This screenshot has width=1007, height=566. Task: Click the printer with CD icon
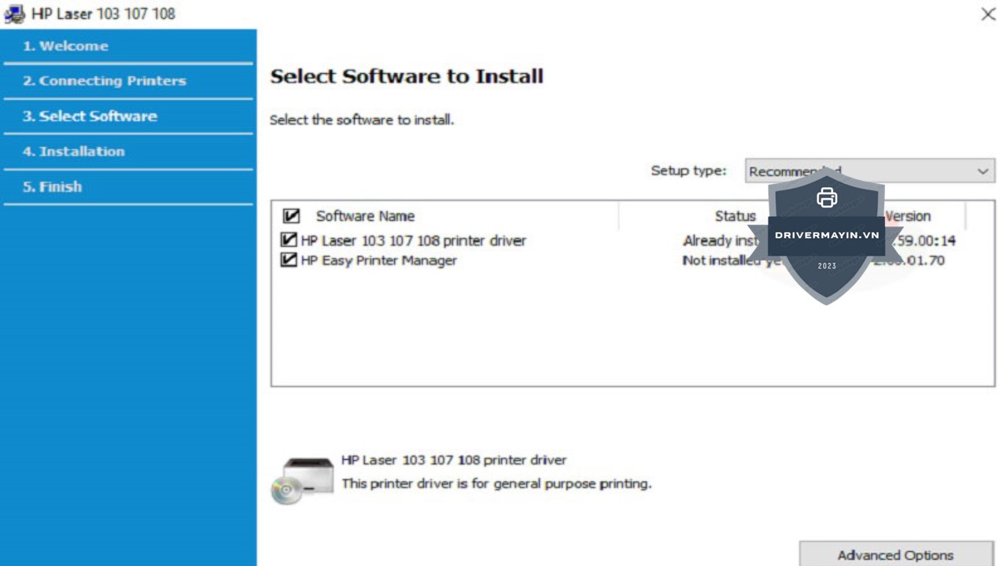click(x=302, y=480)
